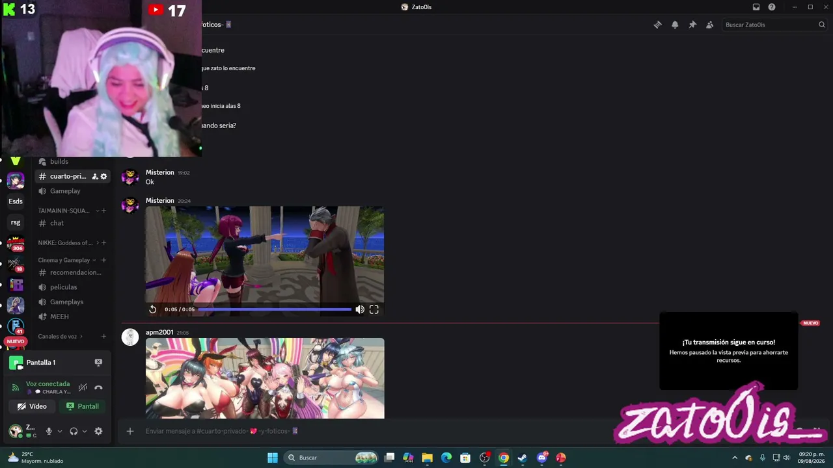Open Google Chrome from the taskbar
This screenshot has width=833, height=468.
pos(504,458)
